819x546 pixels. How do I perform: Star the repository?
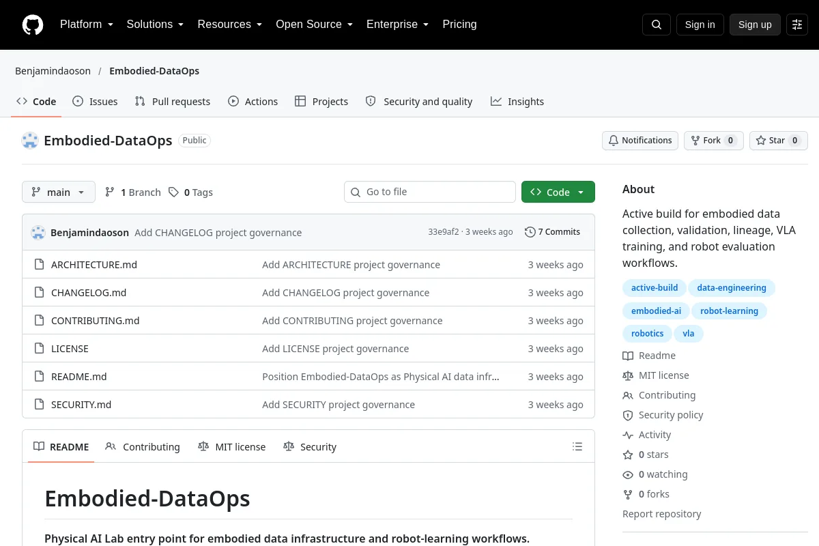point(779,141)
